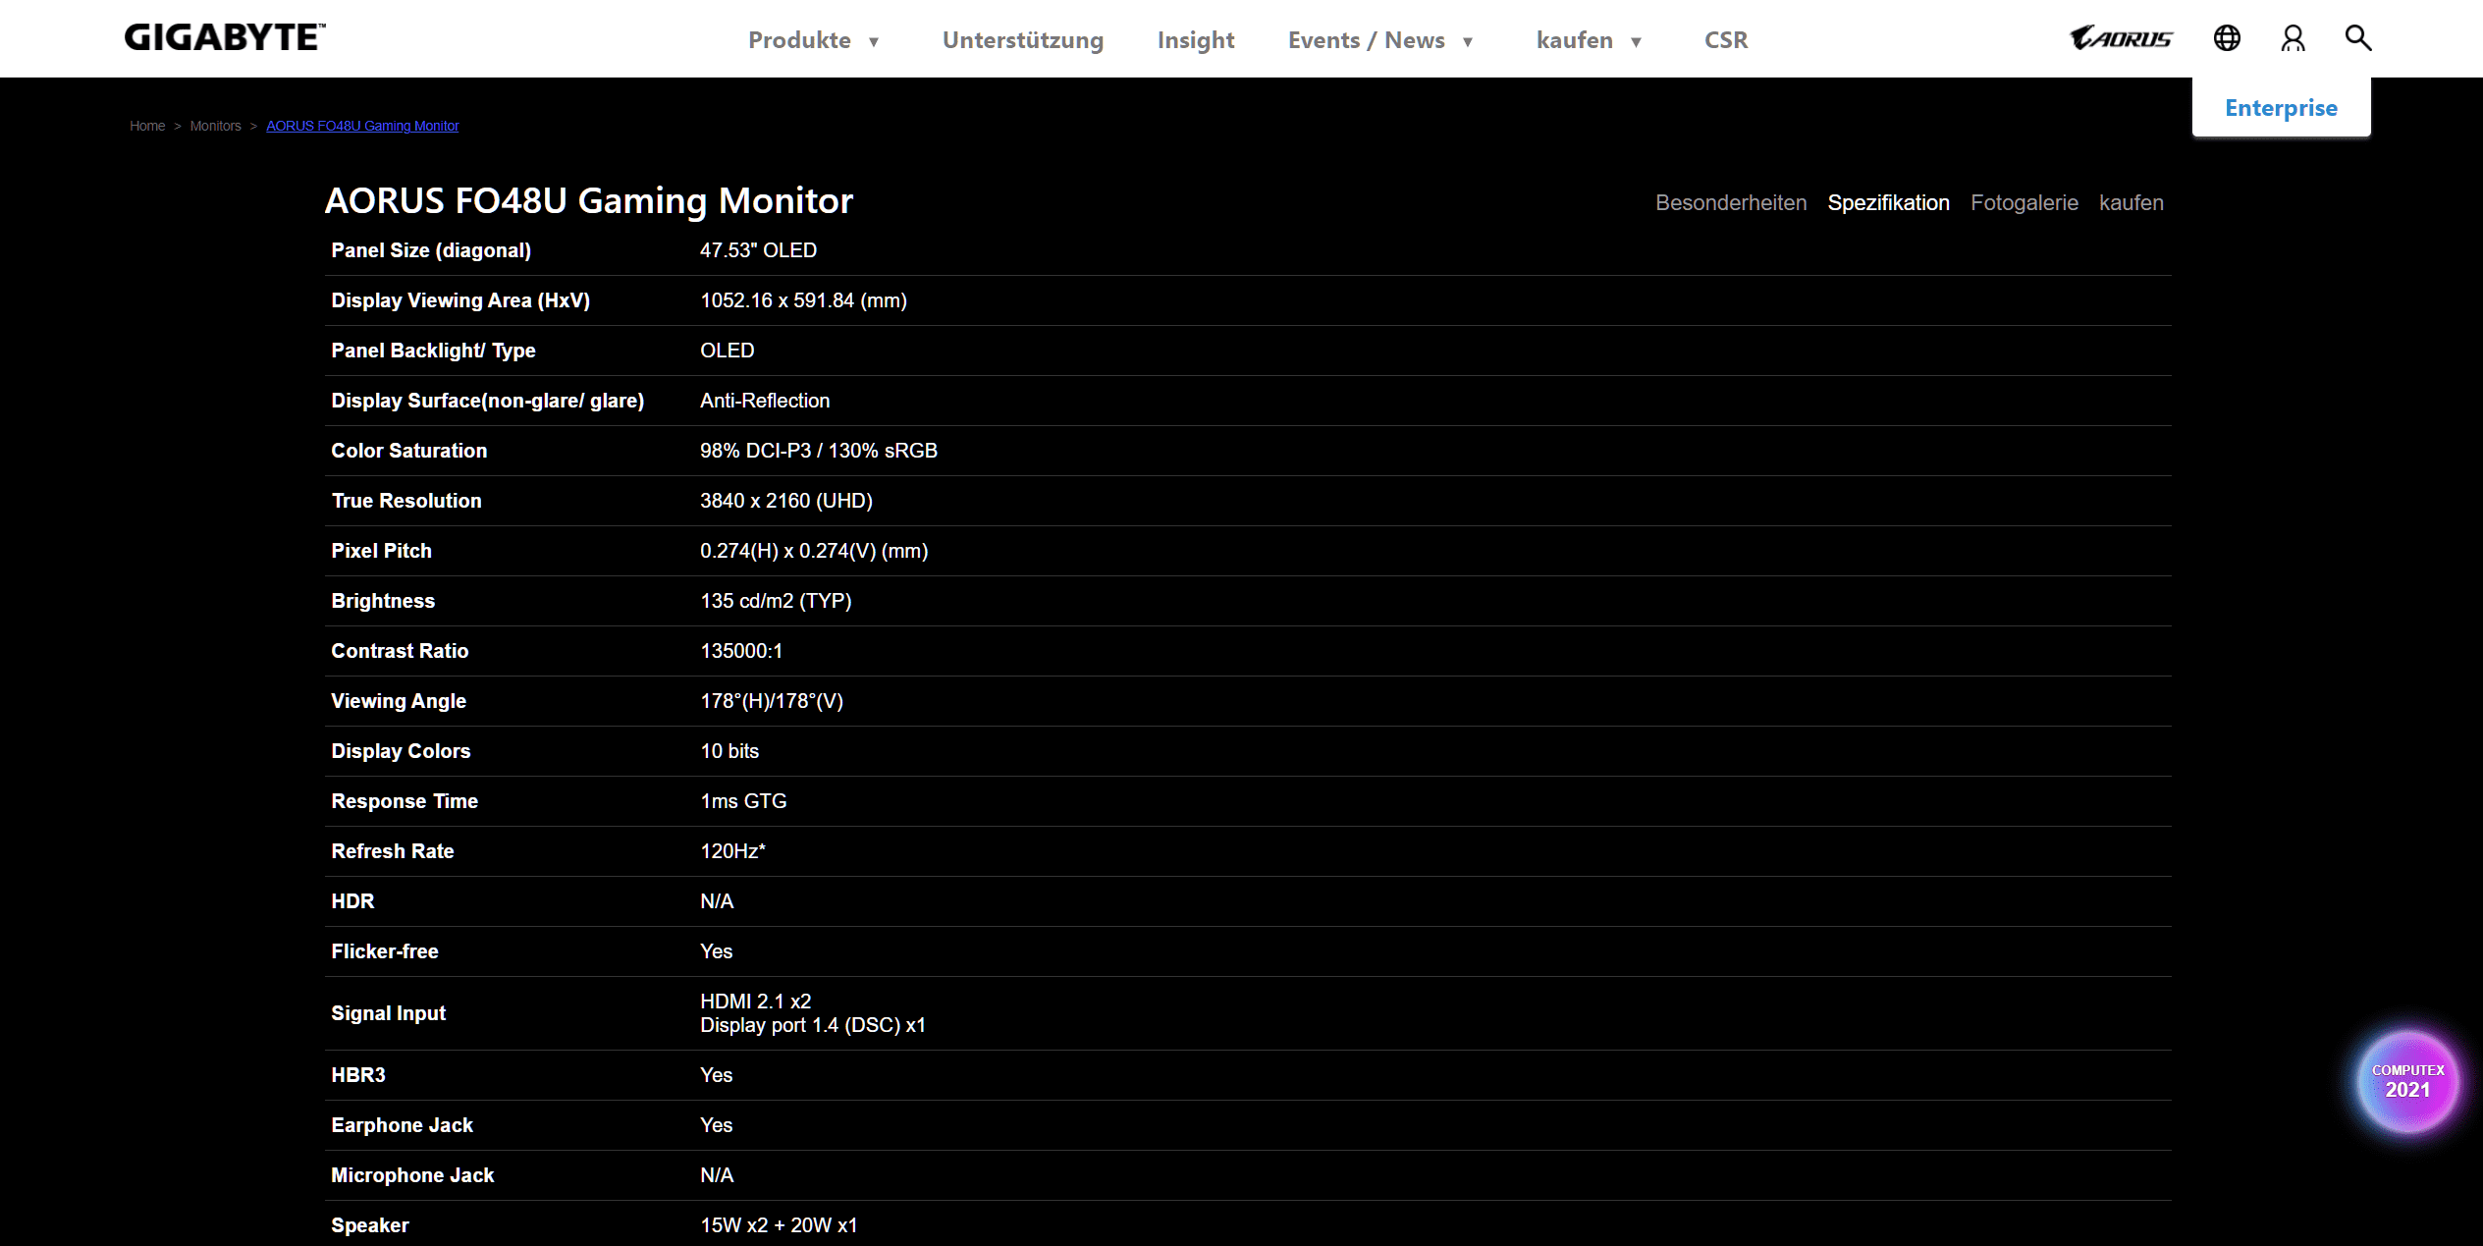This screenshot has height=1246, width=2483.
Task: Switch to the Fotogalerie tab
Action: (x=2024, y=202)
